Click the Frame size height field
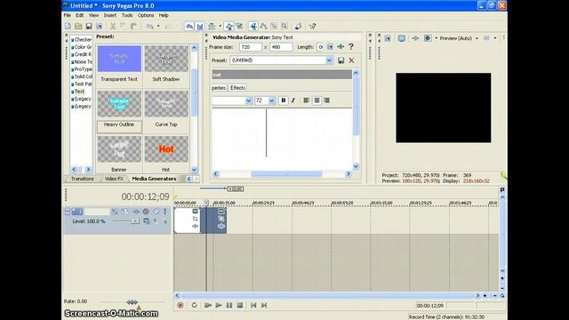 coord(281,47)
